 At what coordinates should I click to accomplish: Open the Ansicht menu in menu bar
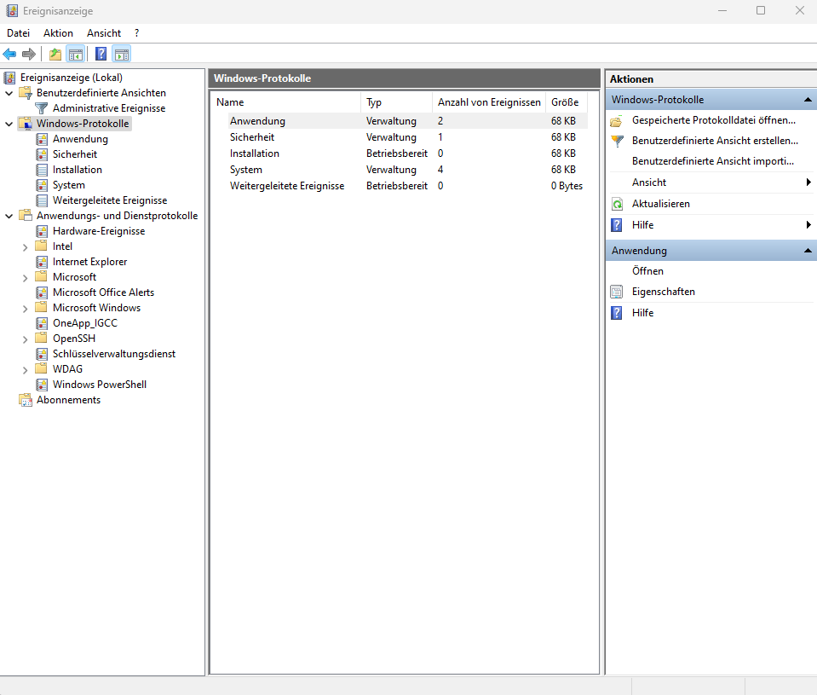[104, 33]
